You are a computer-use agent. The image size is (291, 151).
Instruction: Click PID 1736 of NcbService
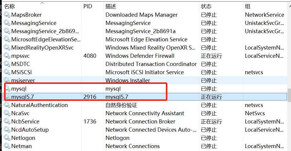(90, 121)
